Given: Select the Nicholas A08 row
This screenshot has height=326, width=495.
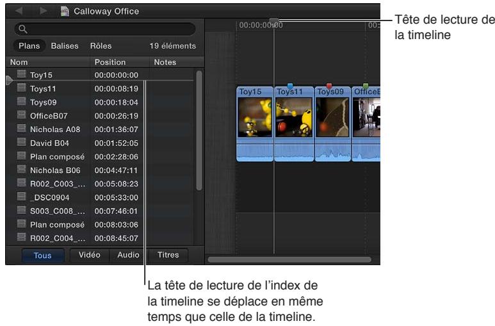Looking at the screenshot, I should click(99, 129).
